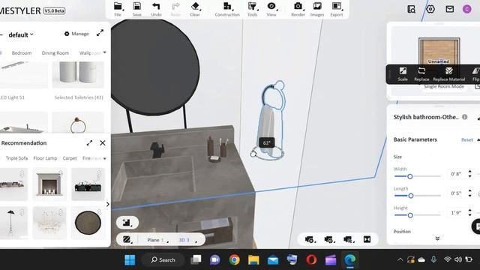This screenshot has height=270, width=480.
Task: Expand the Recommendation panel
Action: click(89, 143)
